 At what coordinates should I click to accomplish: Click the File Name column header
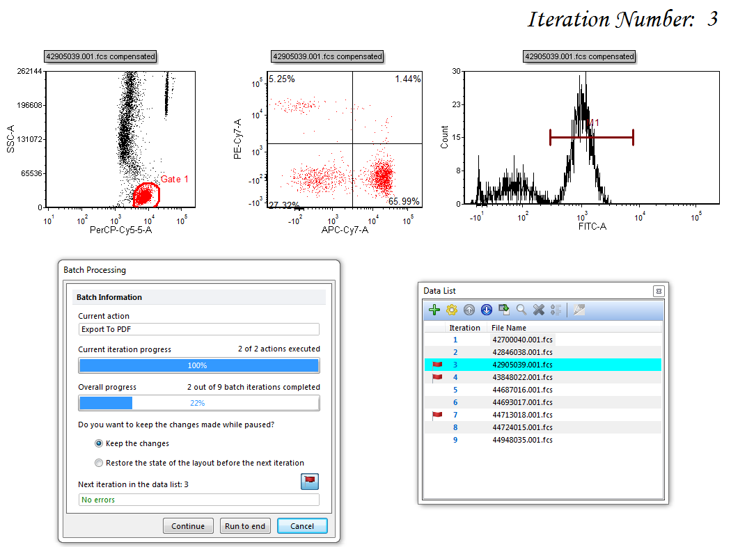(x=509, y=328)
